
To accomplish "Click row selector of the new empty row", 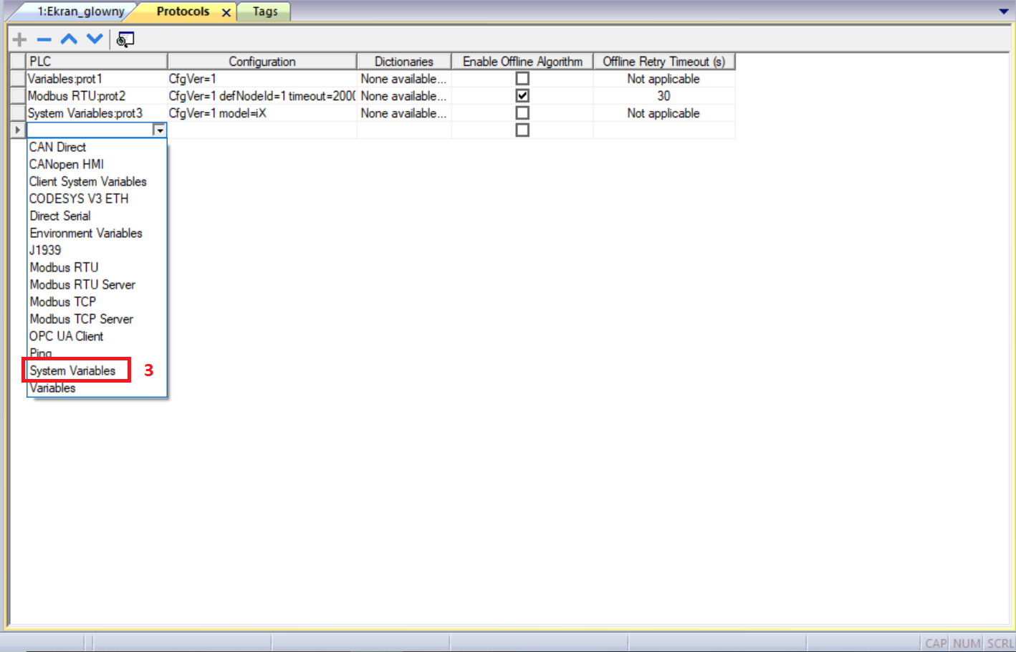I will [18, 130].
